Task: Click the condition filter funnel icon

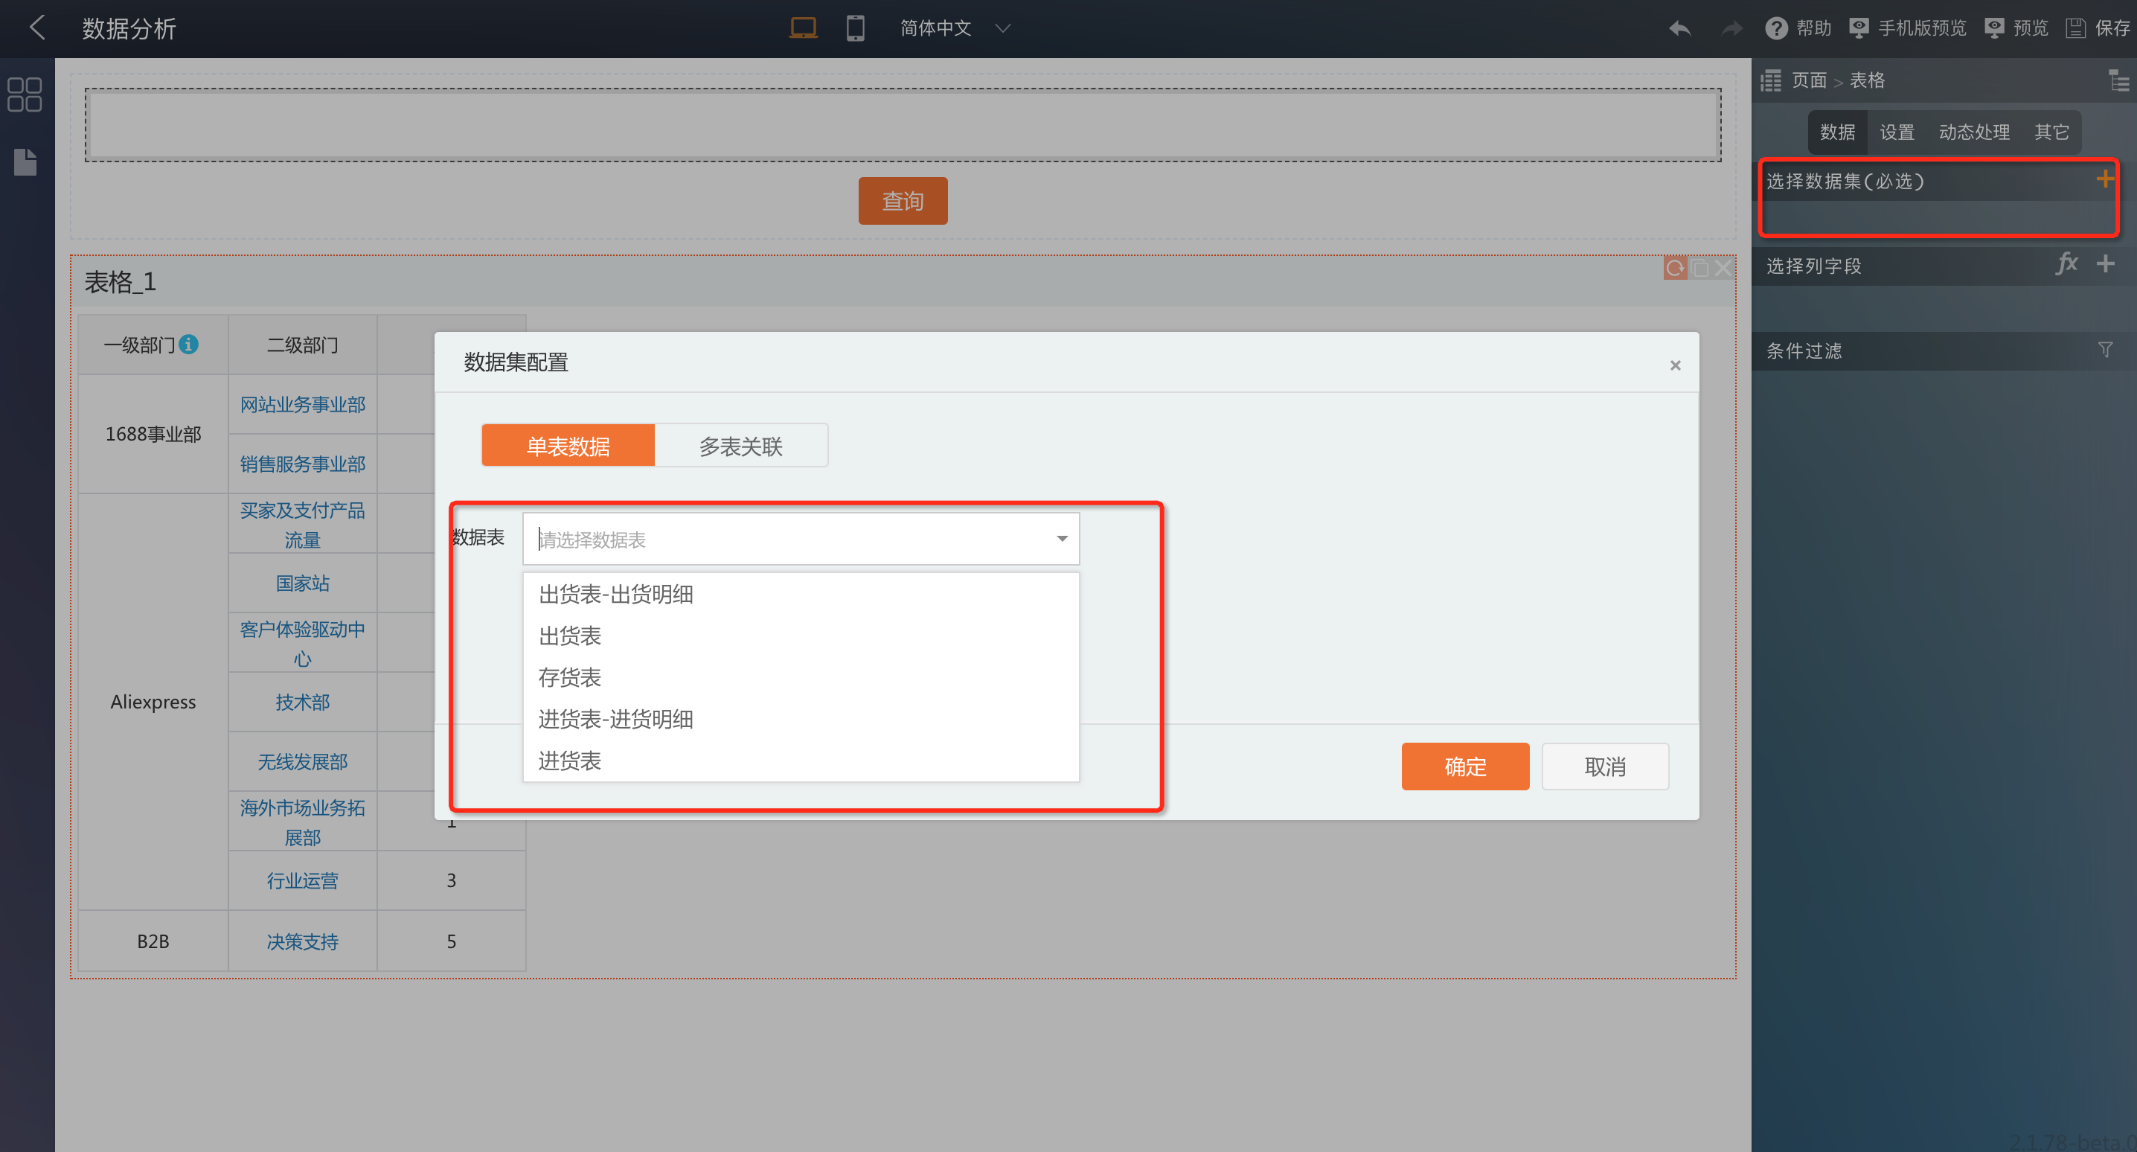Action: [x=2105, y=350]
